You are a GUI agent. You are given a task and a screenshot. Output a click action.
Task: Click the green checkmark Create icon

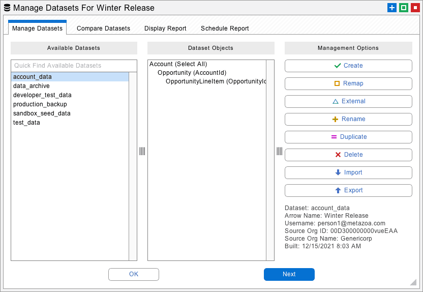pos(337,66)
